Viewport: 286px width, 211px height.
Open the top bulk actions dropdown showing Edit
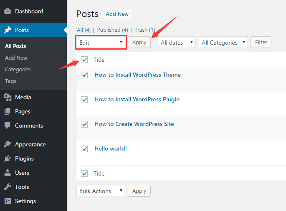tap(101, 43)
